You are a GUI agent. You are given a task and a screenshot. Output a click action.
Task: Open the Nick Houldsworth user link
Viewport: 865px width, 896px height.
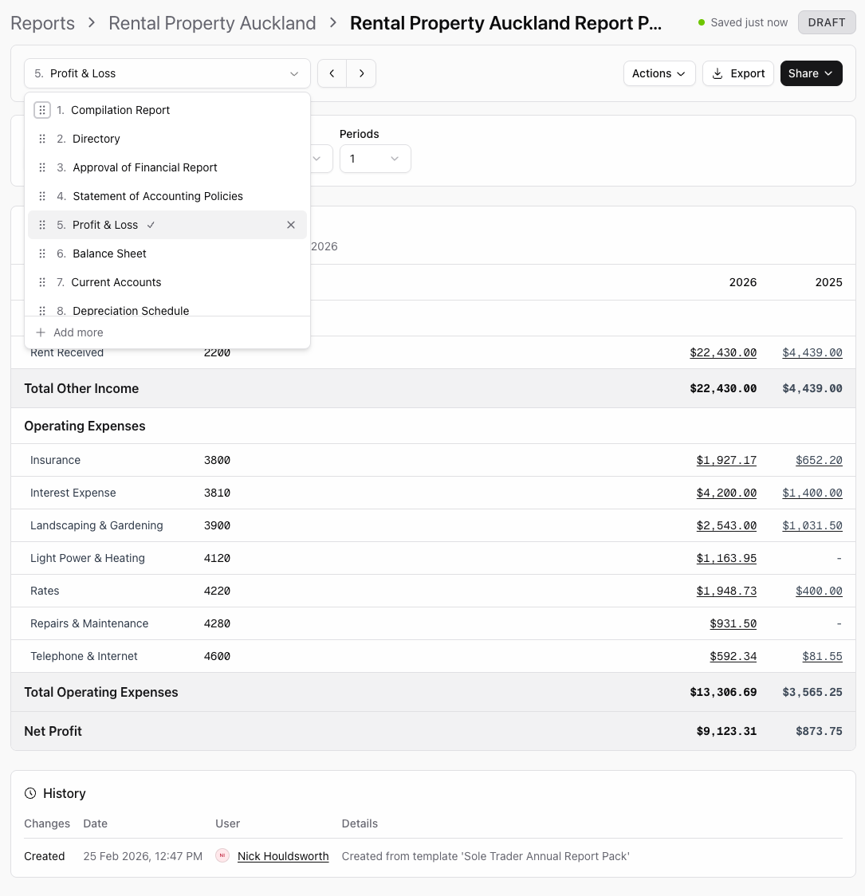pyautogui.click(x=283, y=856)
